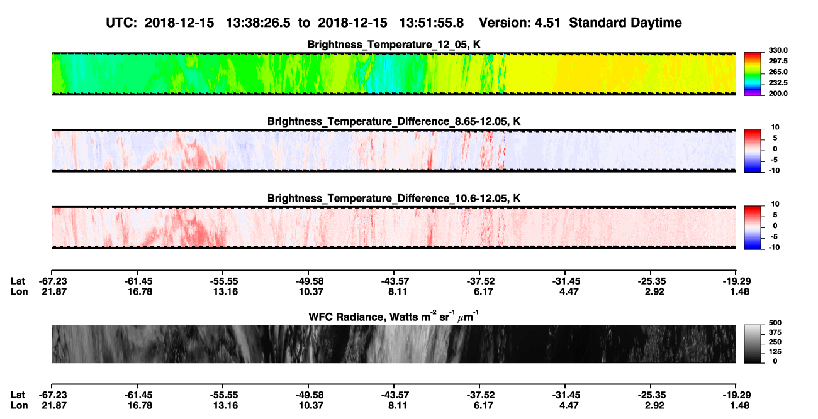818x419 pixels.
Task: Click the rainbow colorbar for brightness temperature
Action: pyautogui.click(x=753, y=73)
